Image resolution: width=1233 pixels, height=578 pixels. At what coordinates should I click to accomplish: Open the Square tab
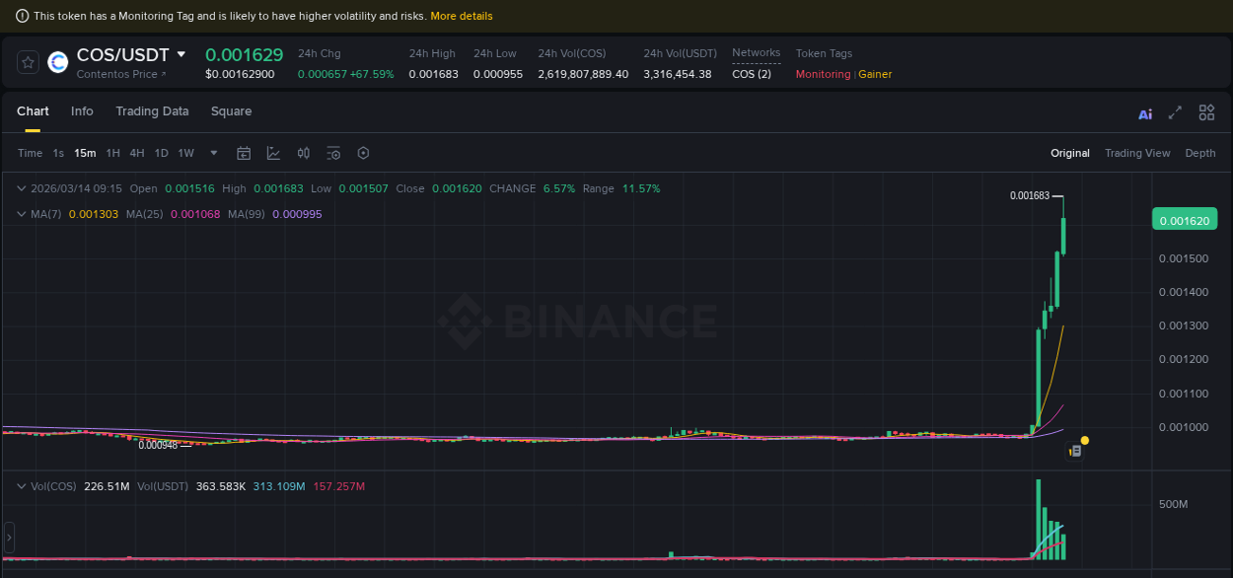tap(231, 111)
